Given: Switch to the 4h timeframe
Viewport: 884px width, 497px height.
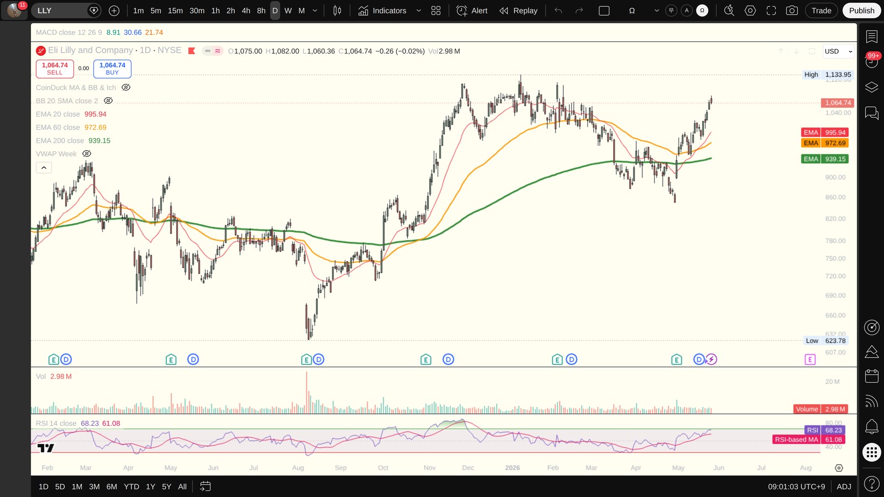Looking at the screenshot, I should [246, 10].
